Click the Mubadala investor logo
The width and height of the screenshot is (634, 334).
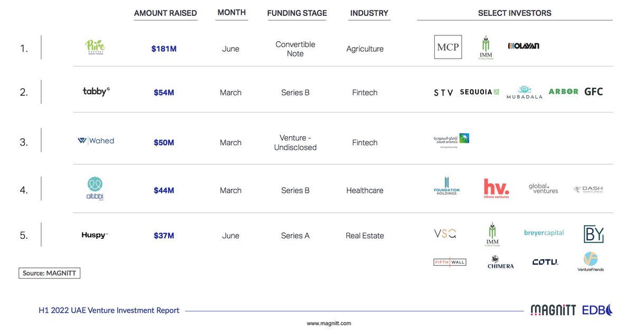[524, 92]
